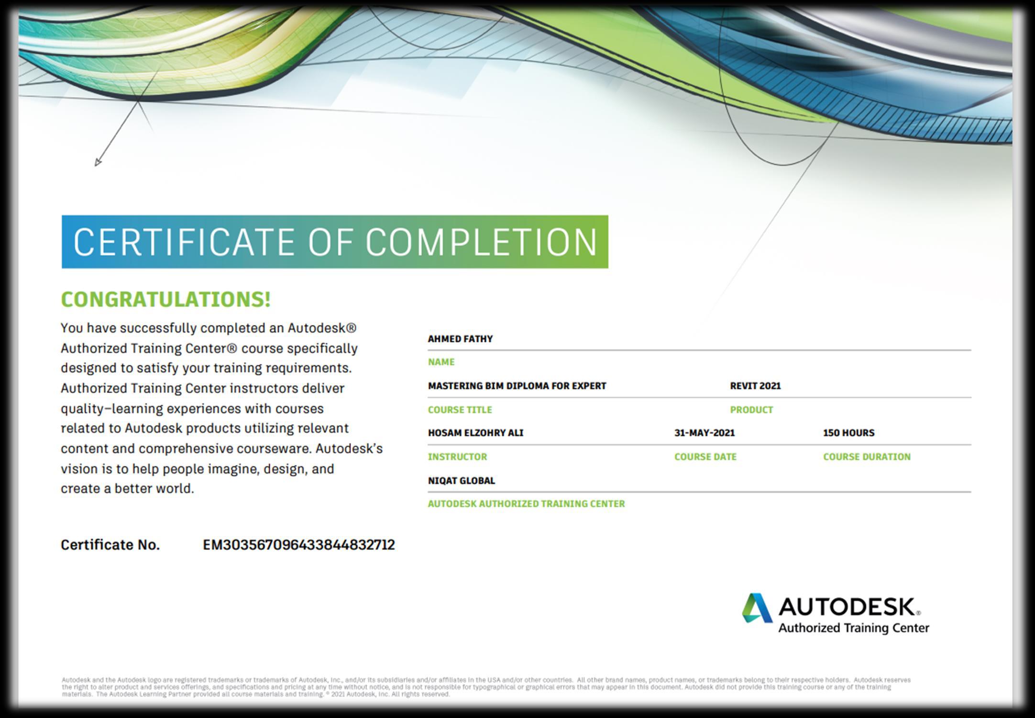Click the 'REVIT 2021' product value

coord(755,386)
